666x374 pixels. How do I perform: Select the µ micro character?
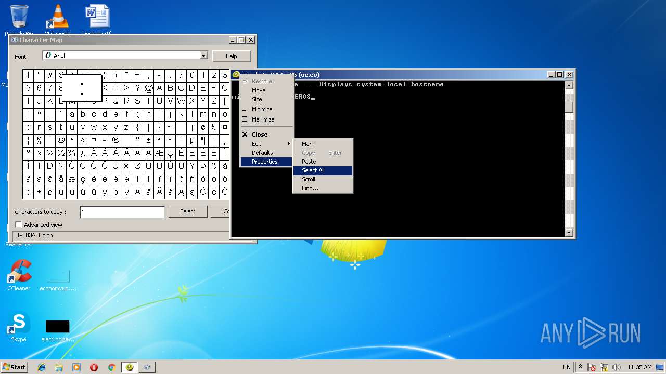(x=192, y=140)
